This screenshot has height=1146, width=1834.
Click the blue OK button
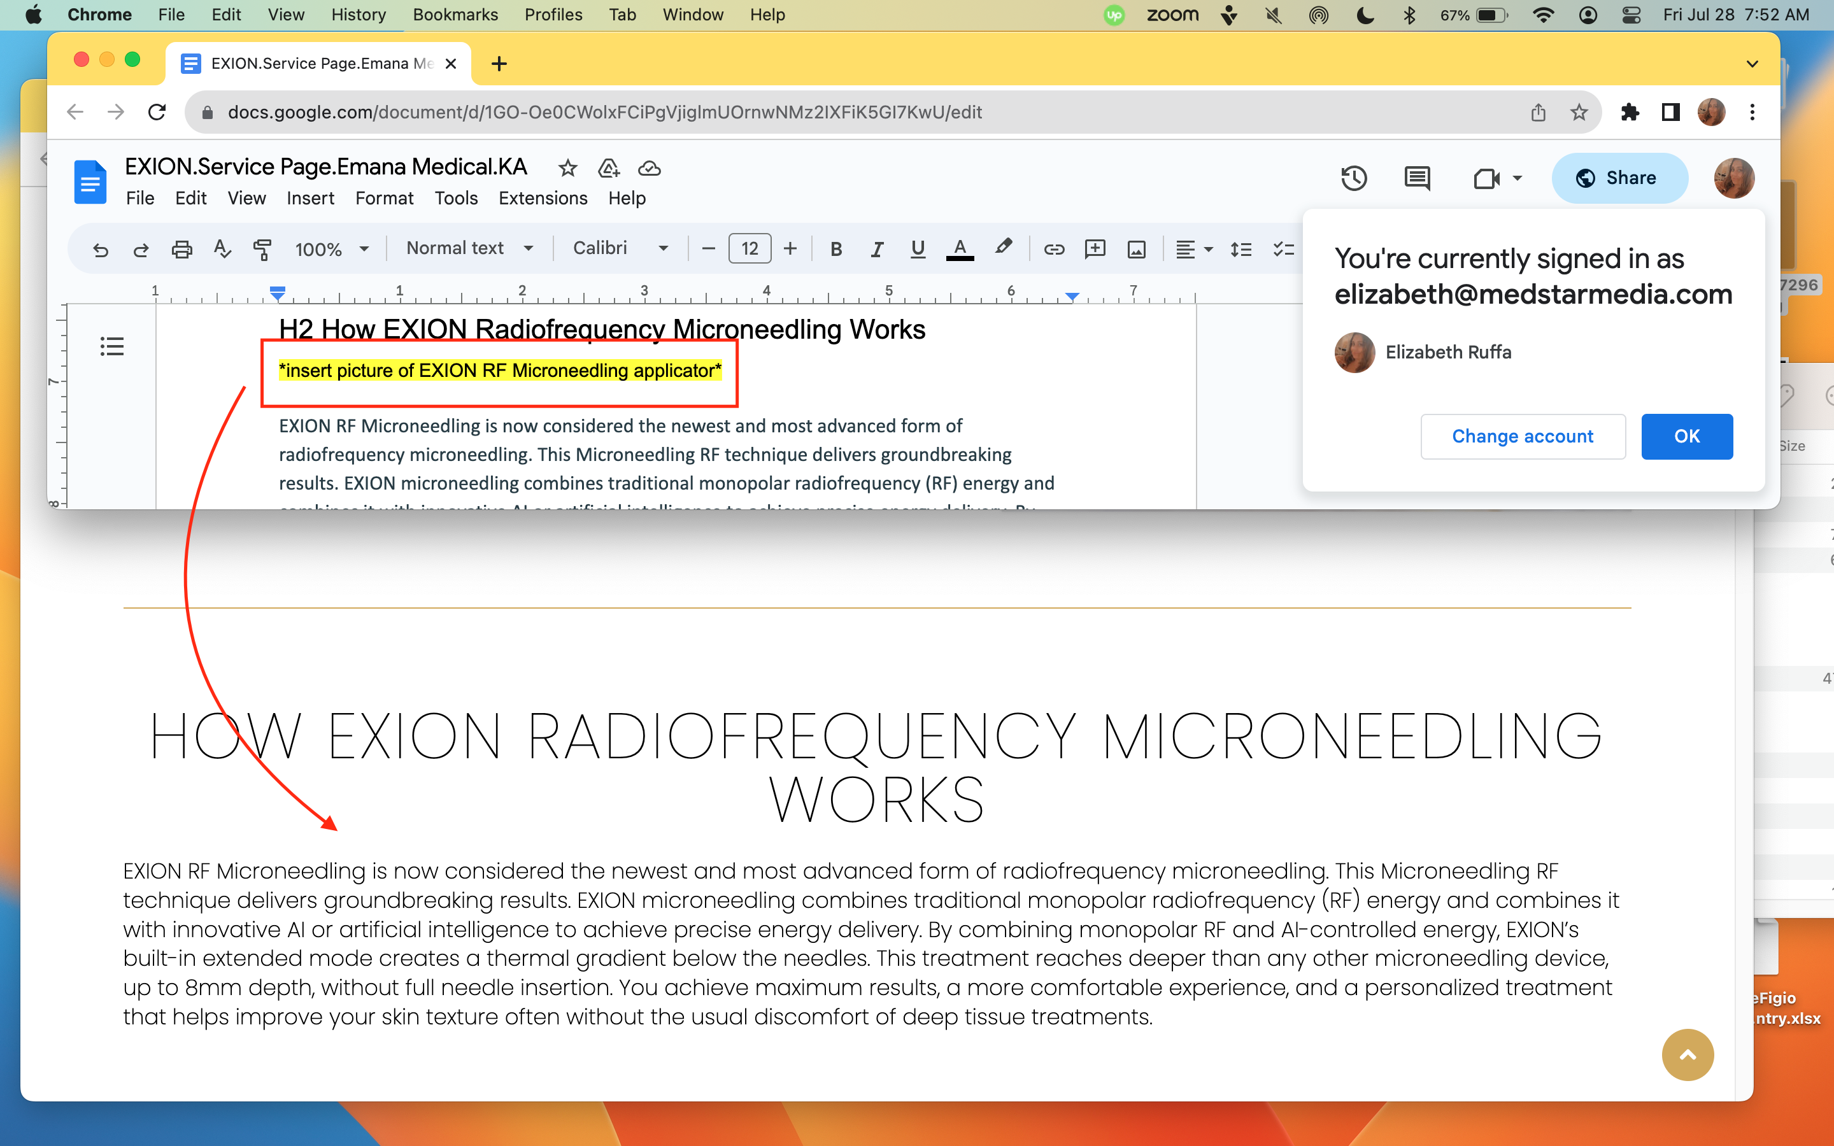[1687, 437]
